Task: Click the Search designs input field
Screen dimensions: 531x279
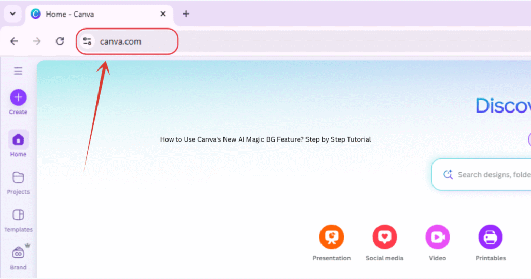Action: click(493, 175)
